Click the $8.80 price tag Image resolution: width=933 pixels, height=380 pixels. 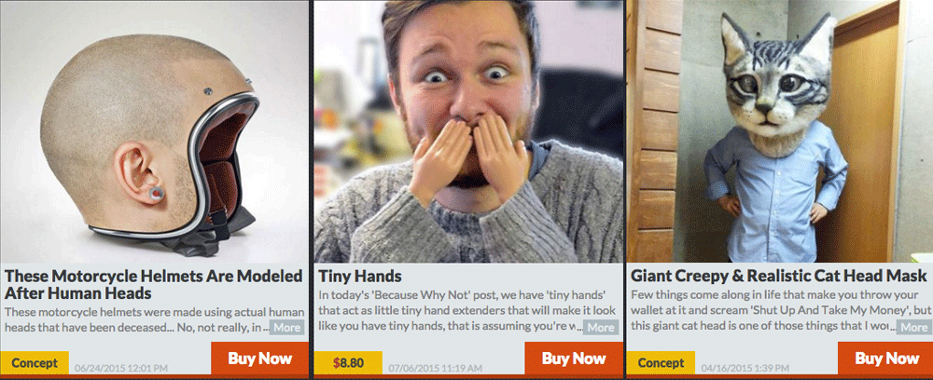pos(348,363)
